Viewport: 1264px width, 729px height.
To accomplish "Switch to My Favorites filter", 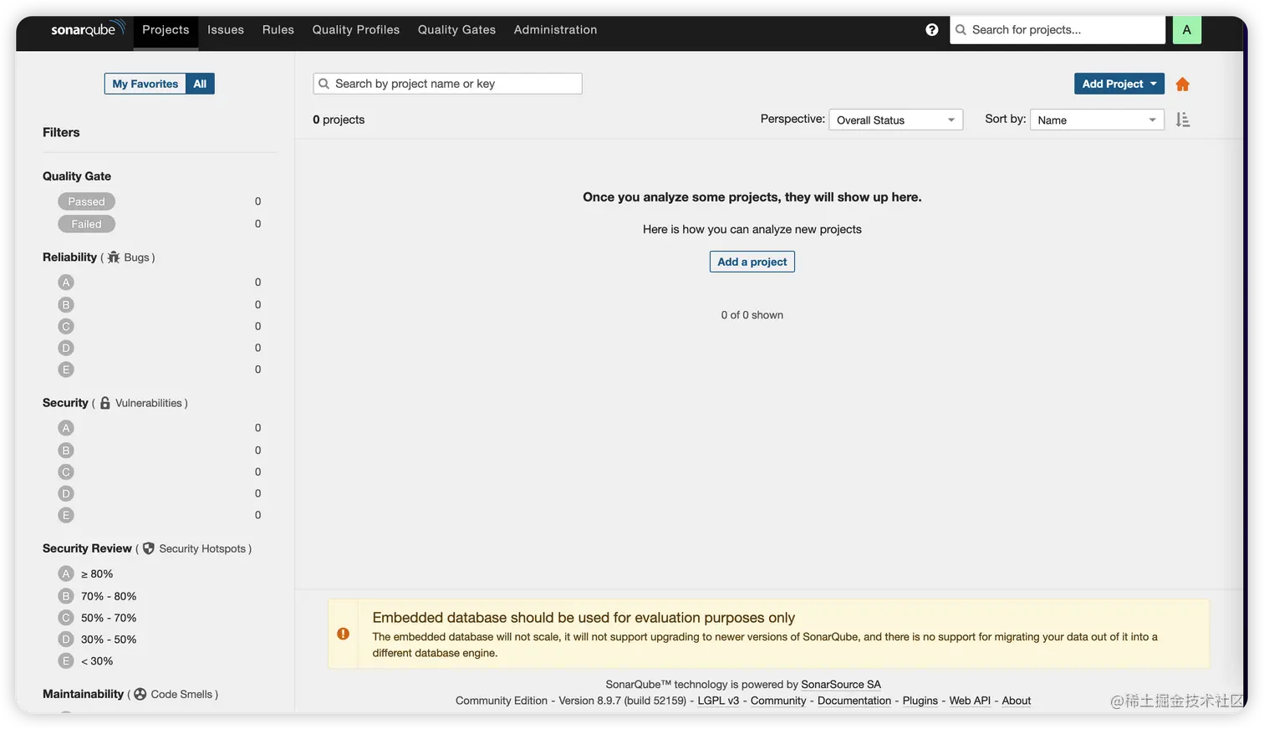I will tap(144, 84).
